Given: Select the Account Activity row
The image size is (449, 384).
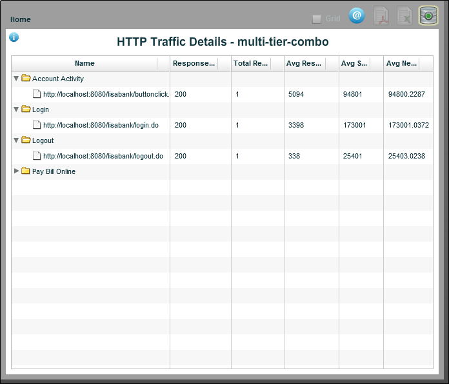Looking at the screenshot, I should [x=222, y=79].
